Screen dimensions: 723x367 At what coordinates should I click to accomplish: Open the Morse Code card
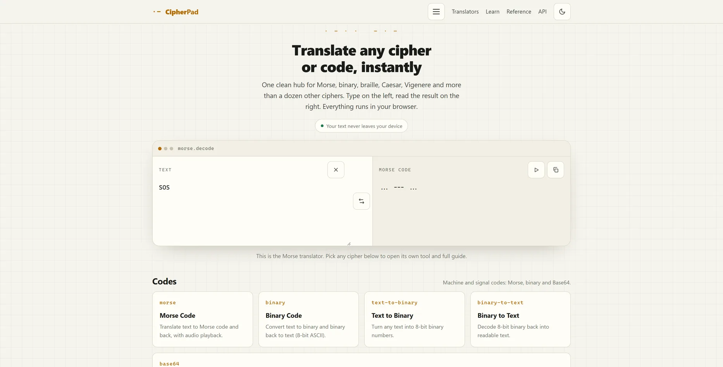[203, 319]
